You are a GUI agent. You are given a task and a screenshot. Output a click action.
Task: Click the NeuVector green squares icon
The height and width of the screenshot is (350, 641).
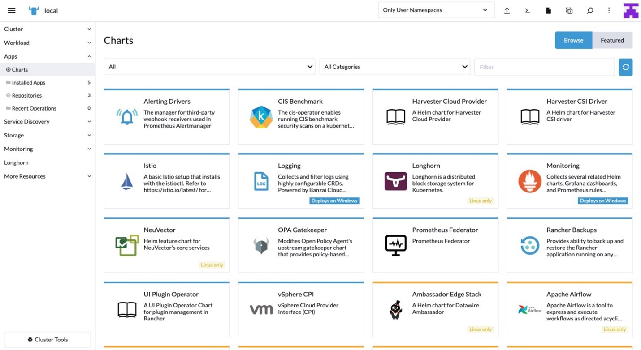[x=127, y=245]
